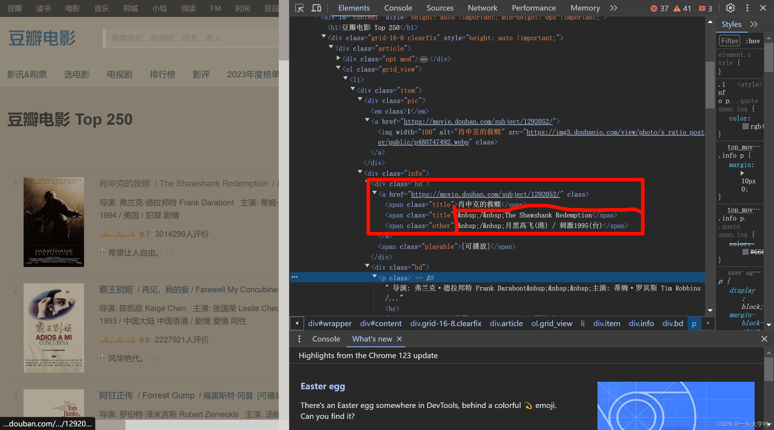The width and height of the screenshot is (774, 430).
Task: Click the yellow warnings count icon
Action: point(677,8)
